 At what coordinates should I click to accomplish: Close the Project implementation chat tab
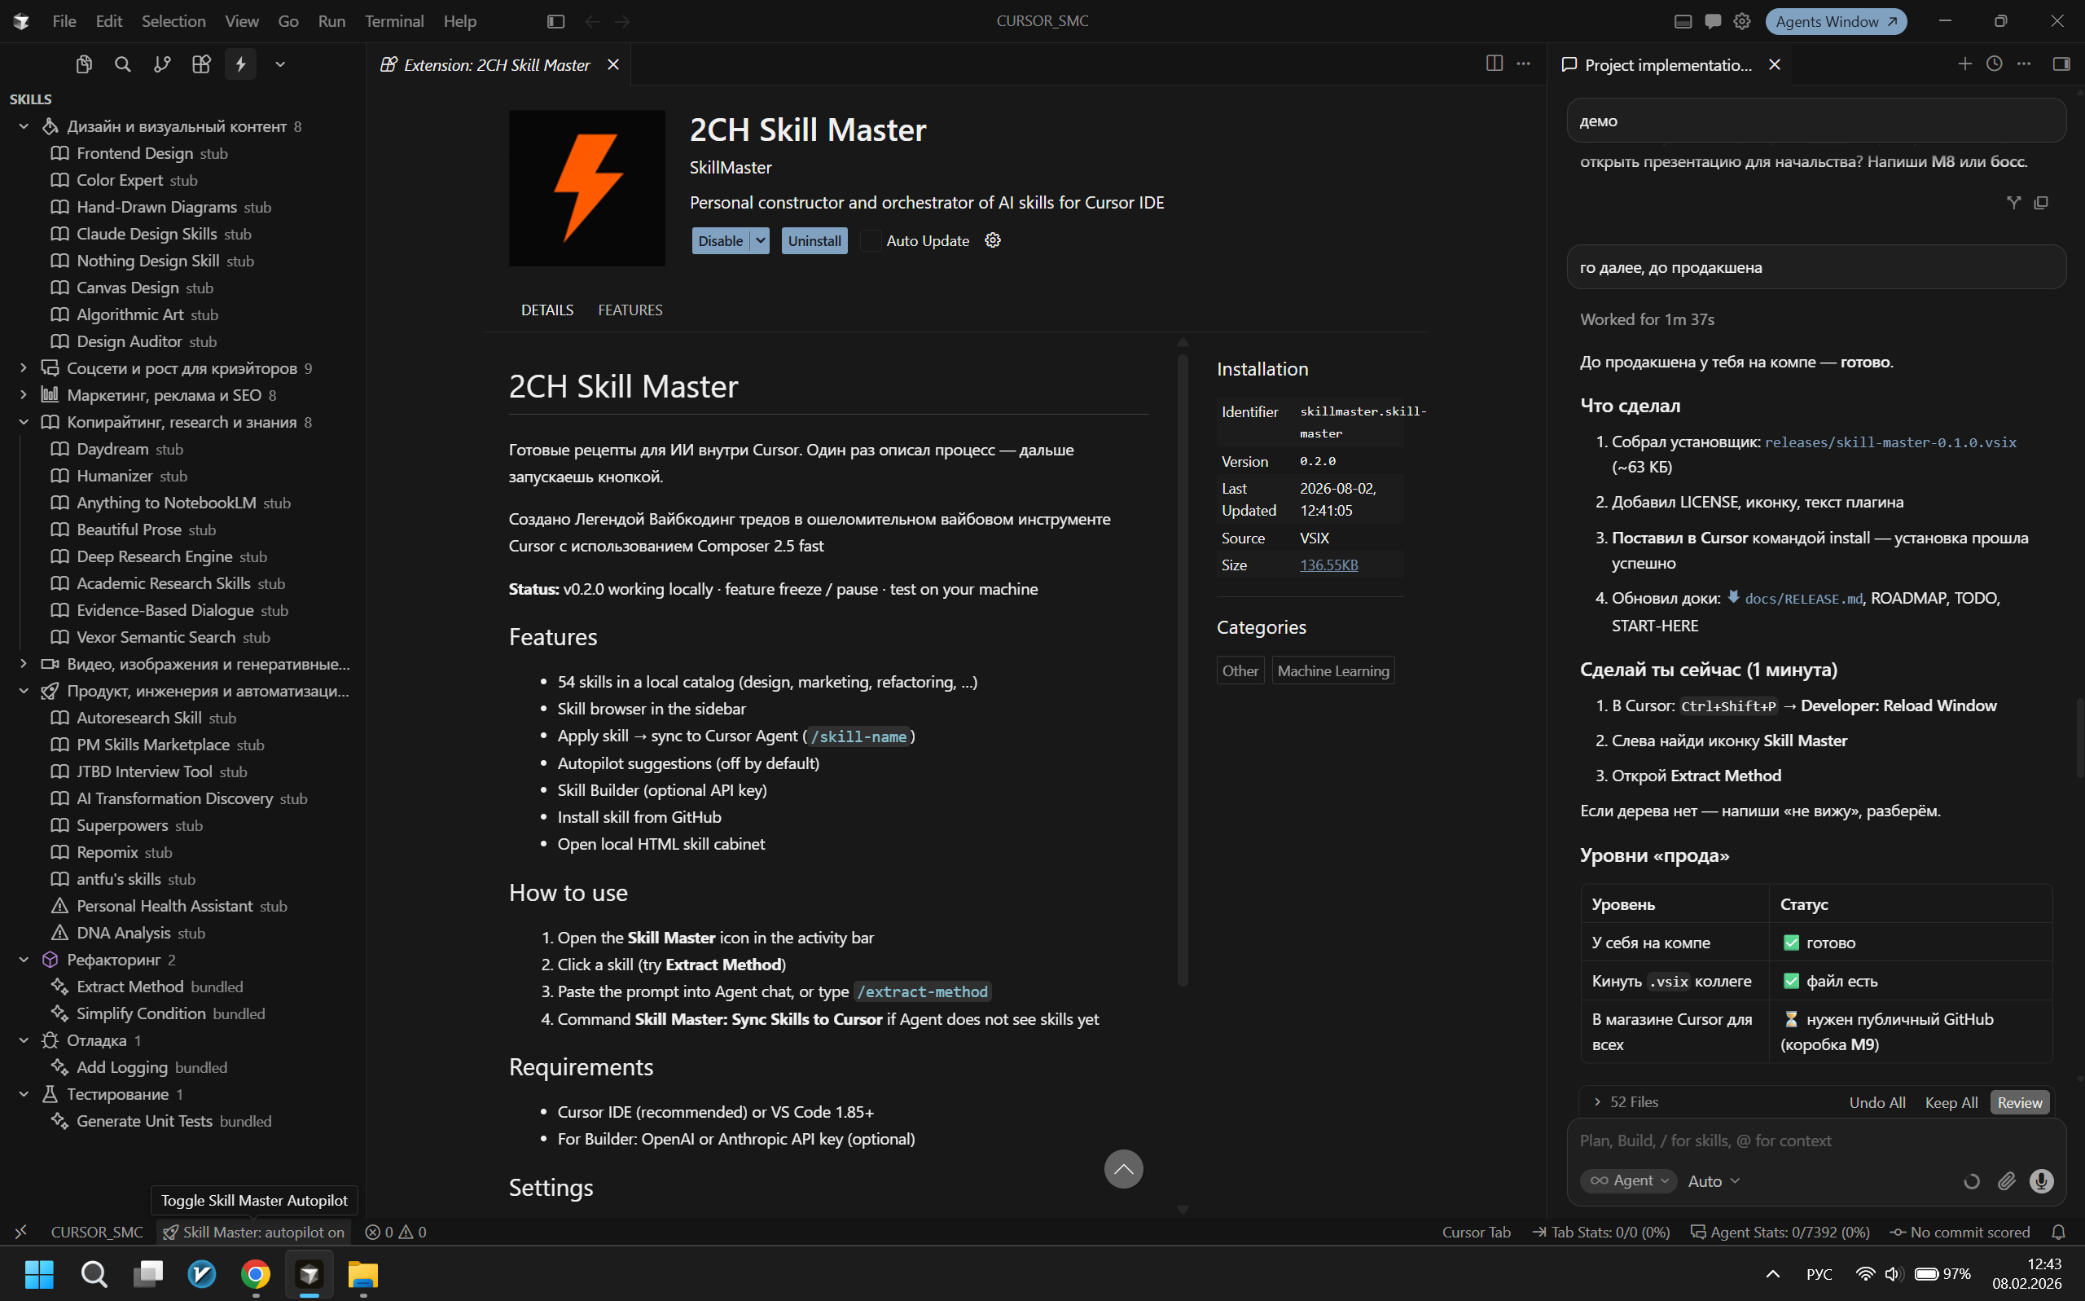(x=1775, y=64)
